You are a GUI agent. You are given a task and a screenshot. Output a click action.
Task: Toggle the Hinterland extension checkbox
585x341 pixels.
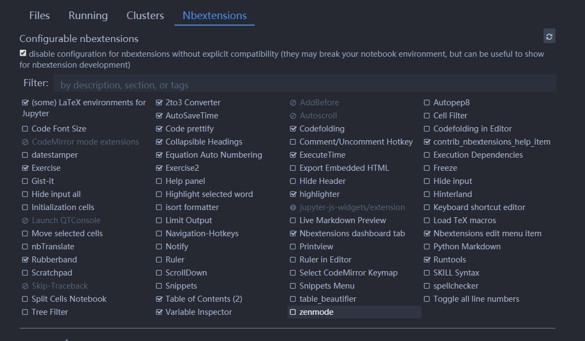(428, 194)
